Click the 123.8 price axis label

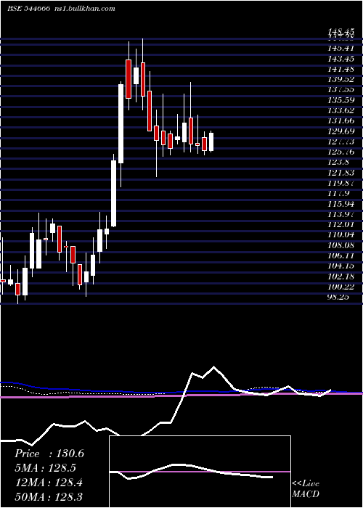coord(339,163)
